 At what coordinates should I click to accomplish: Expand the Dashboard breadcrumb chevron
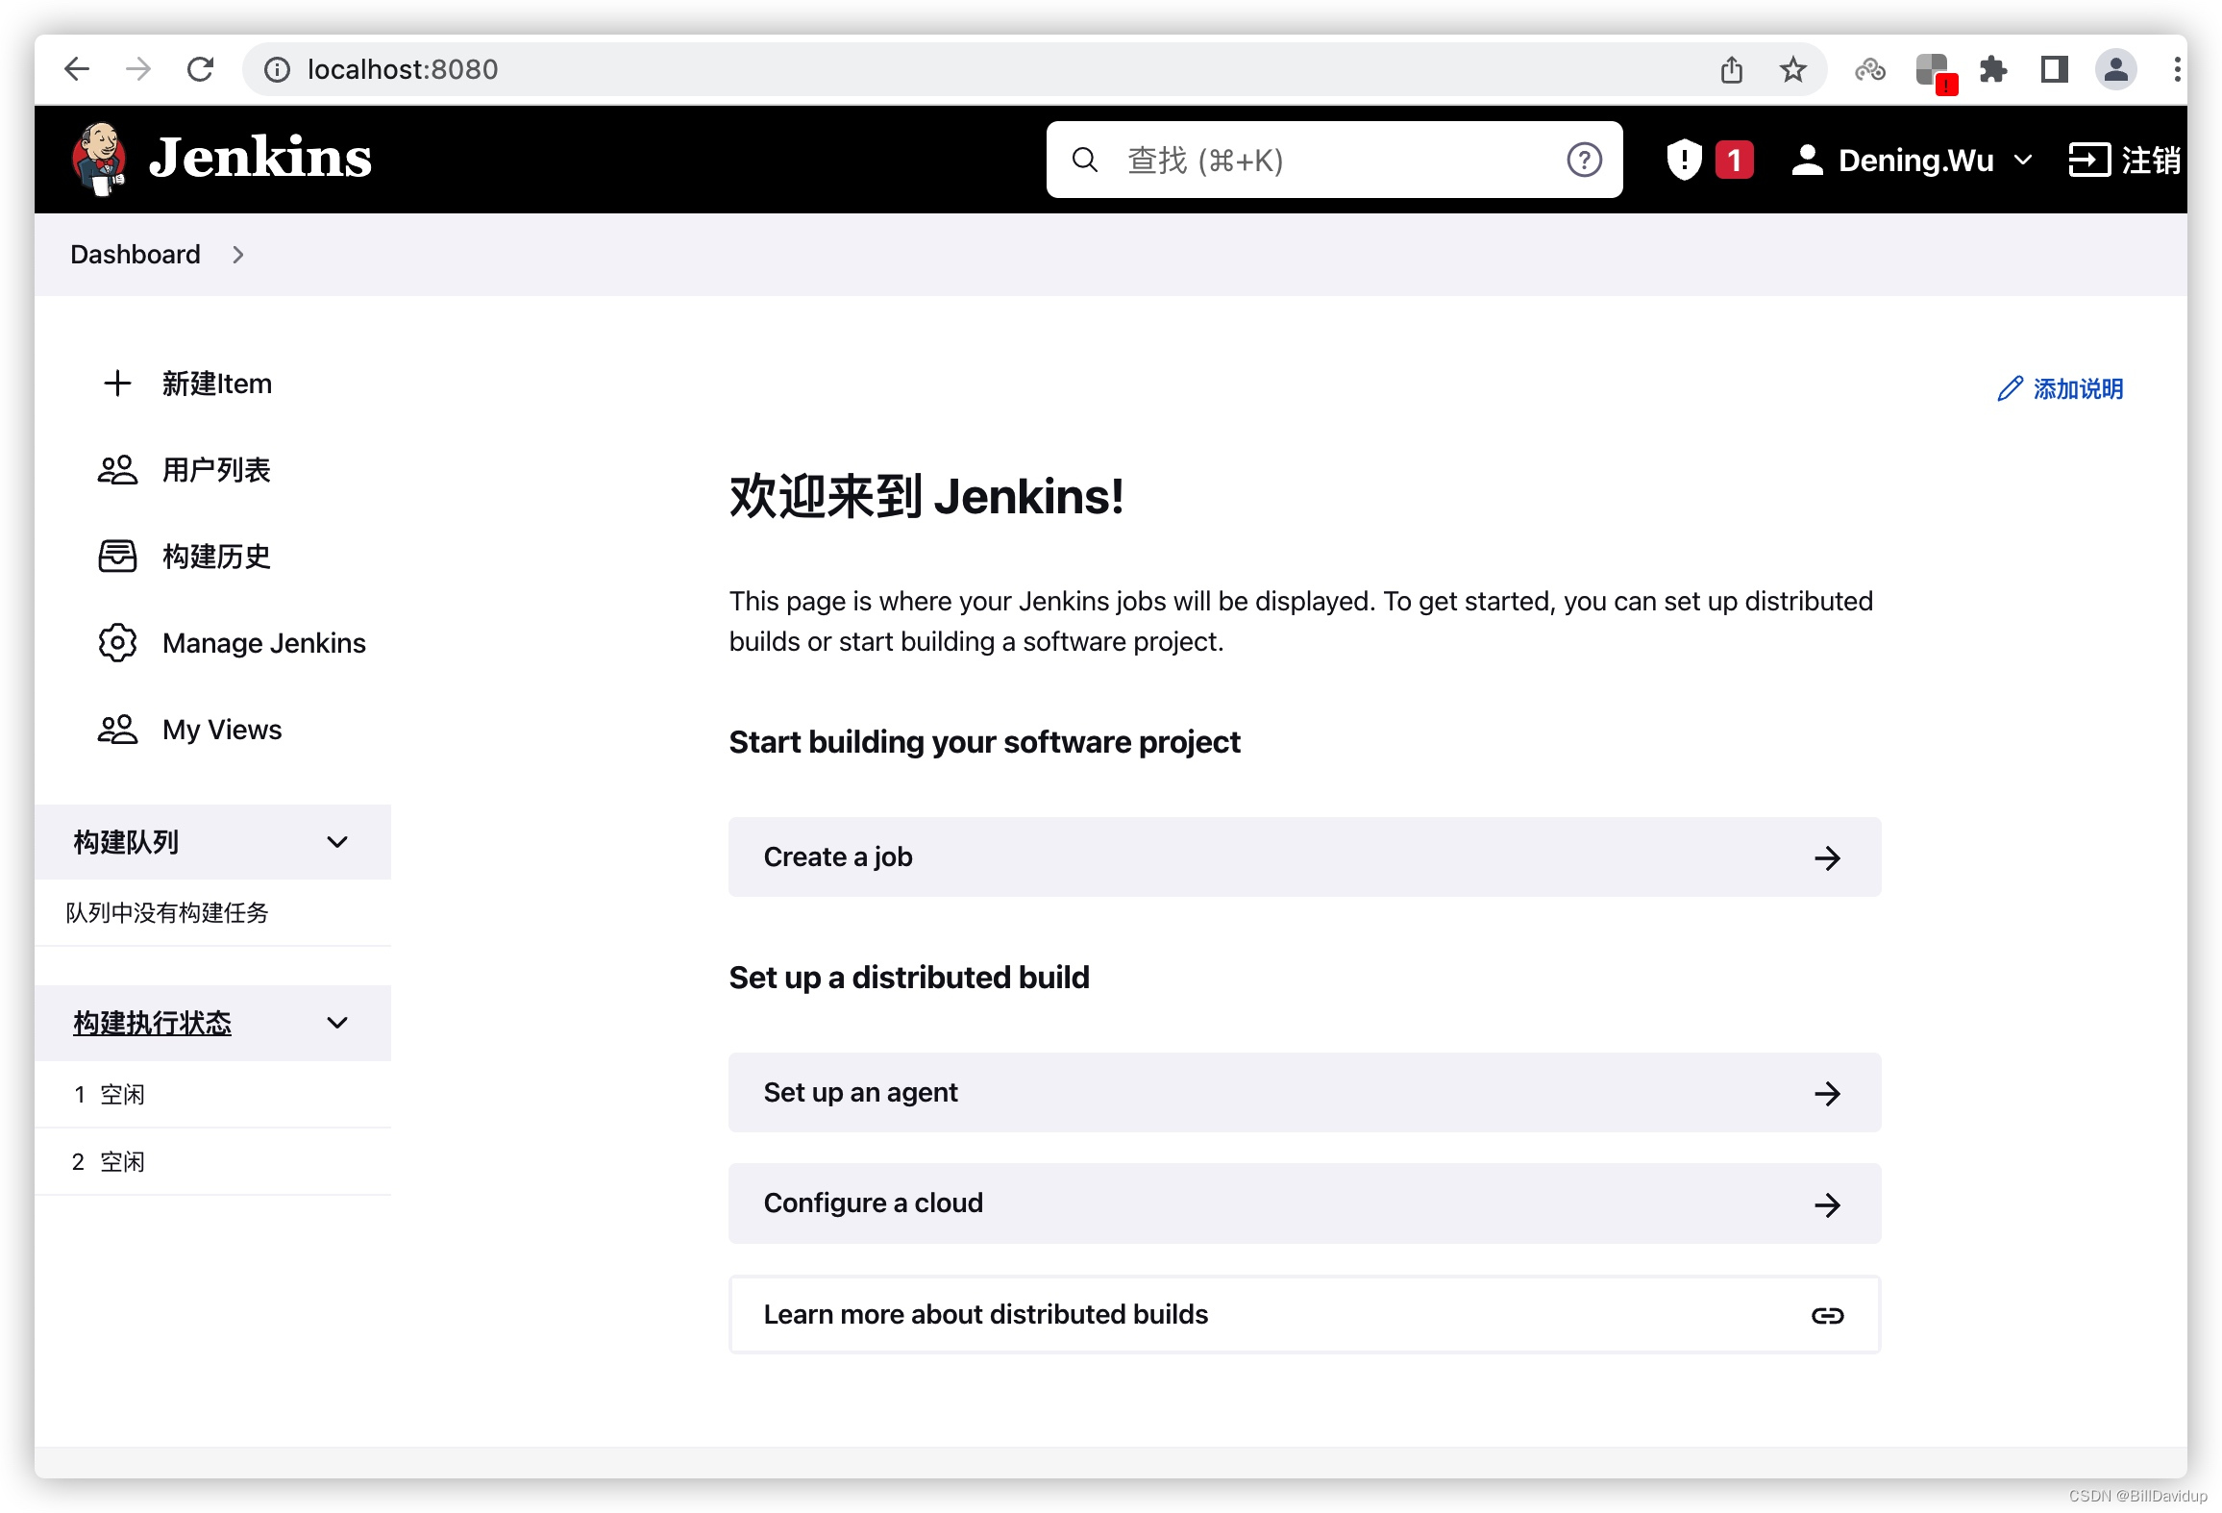coord(237,255)
